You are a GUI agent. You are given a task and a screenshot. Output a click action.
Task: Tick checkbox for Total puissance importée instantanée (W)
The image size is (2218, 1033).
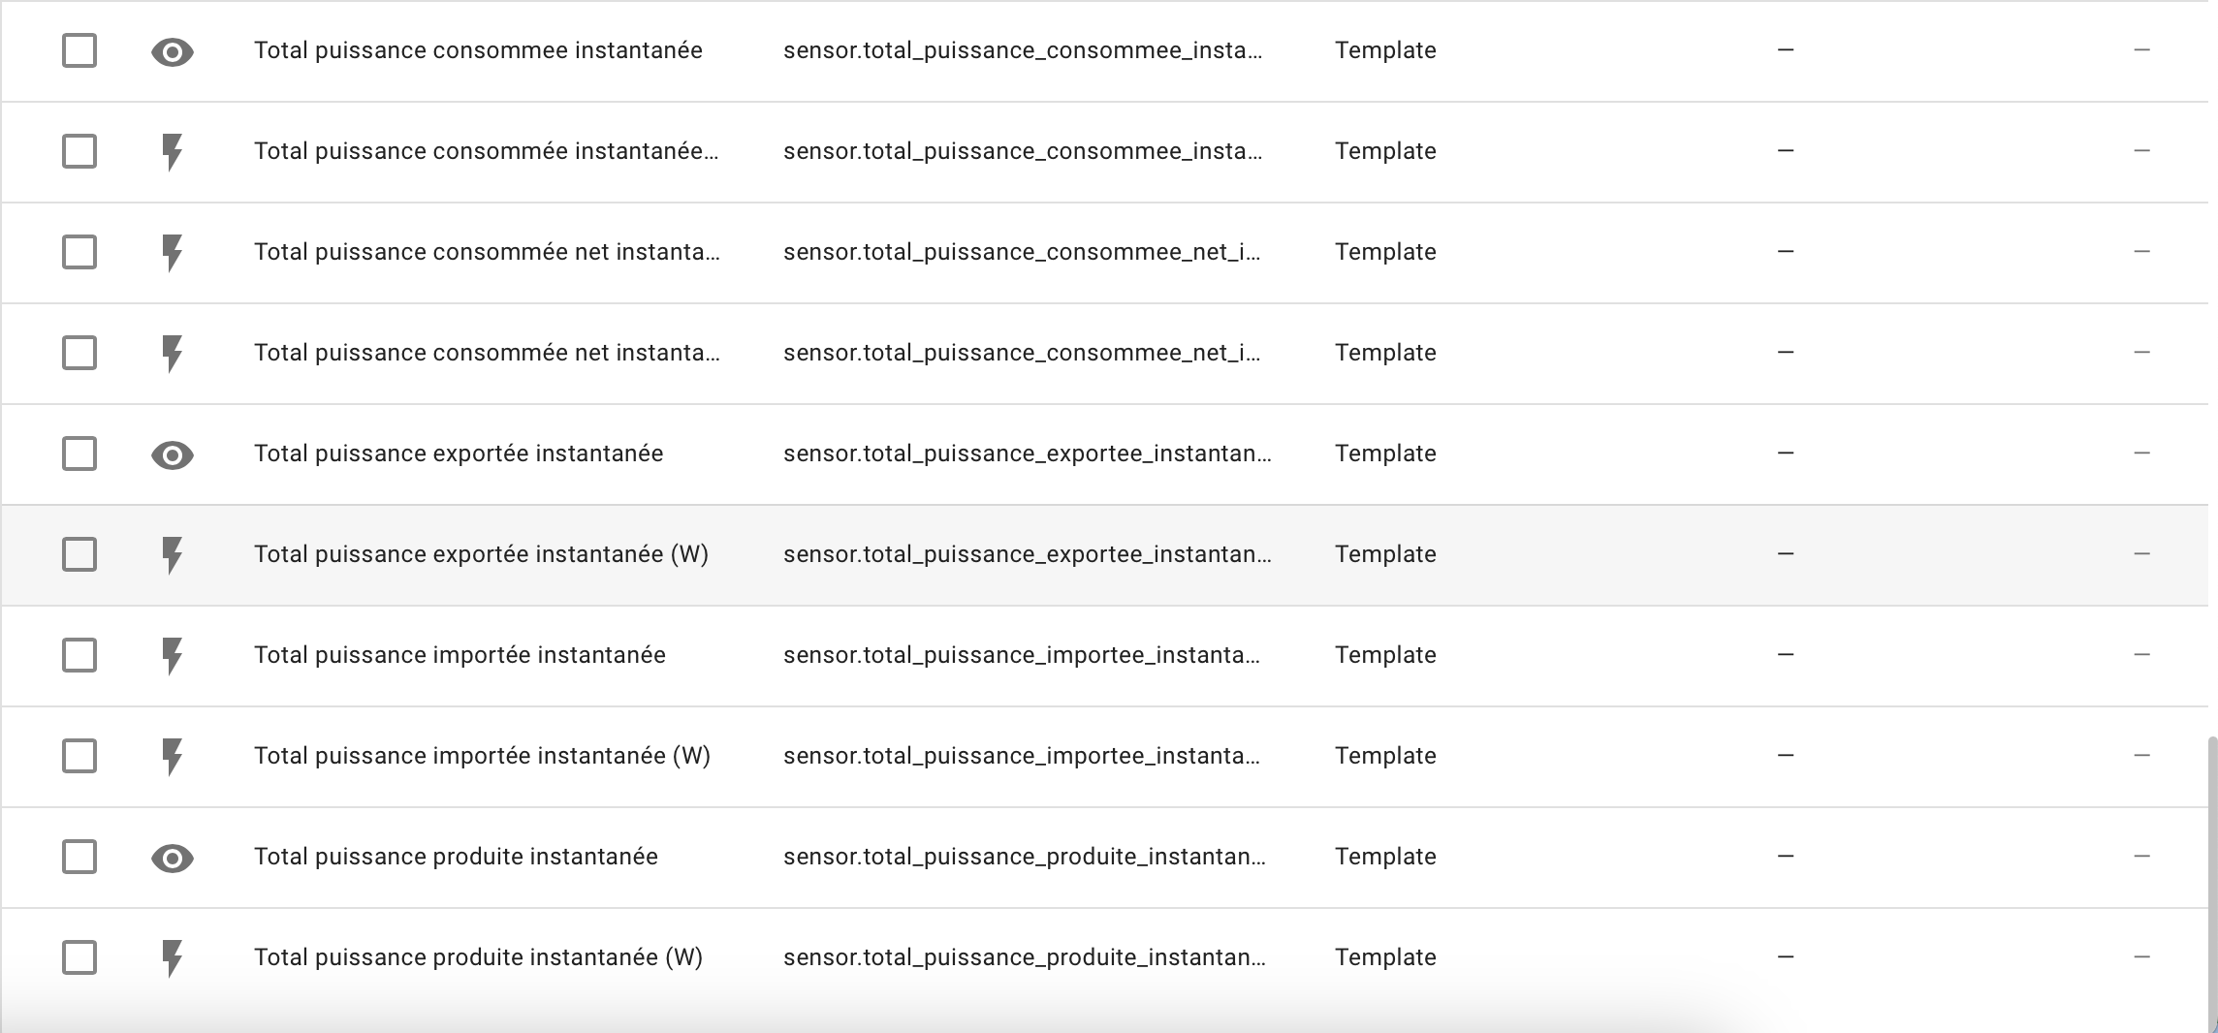[79, 756]
